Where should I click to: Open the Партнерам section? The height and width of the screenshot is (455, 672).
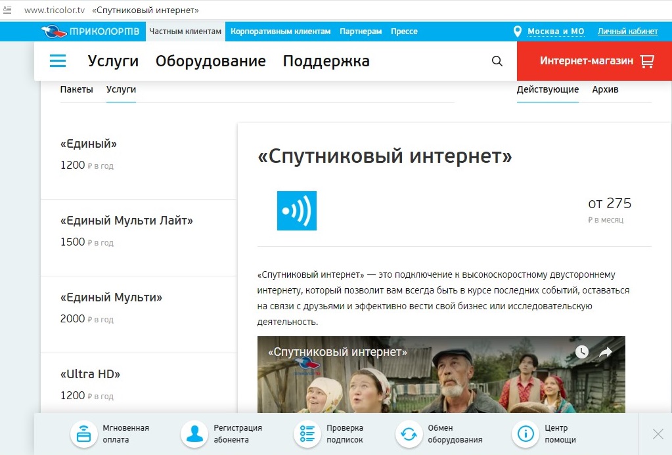click(361, 32)
